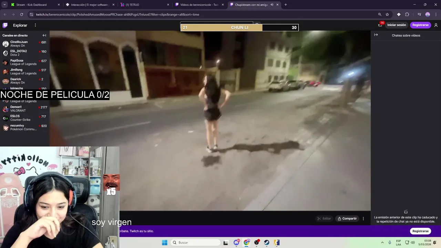Open Twitch notifications inbox with 16 badge
Image resolution: width=441 pixels, height=248 pixels.
(380, 25)
